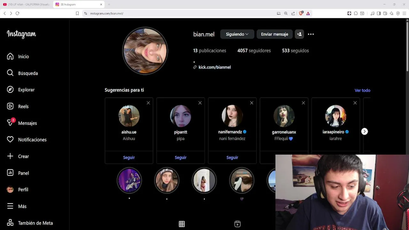Screen dimensions: 409x230
Task: Open Mensajes with 8 unread
Action: pyautogui.click(x=22, y=123)
